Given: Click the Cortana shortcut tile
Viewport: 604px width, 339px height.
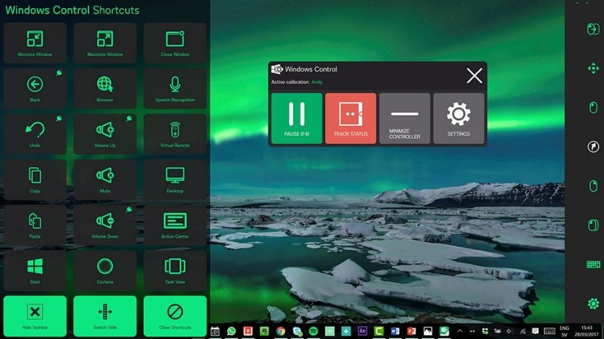Looking at the screenshot, I should (x=105, y=270).
